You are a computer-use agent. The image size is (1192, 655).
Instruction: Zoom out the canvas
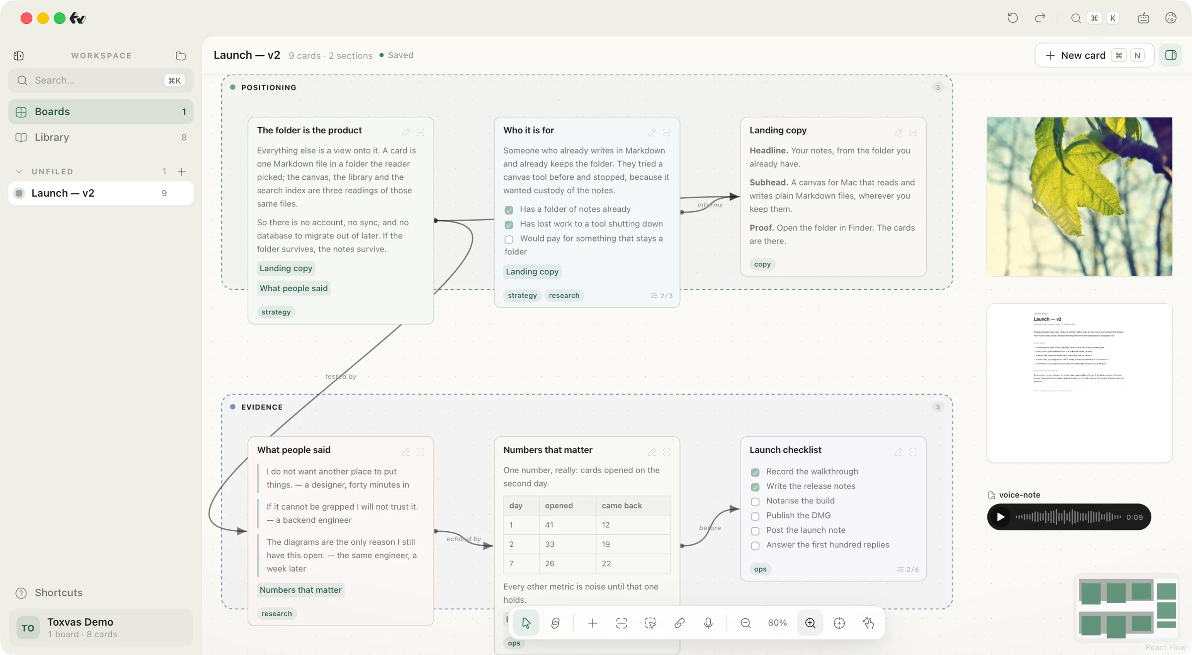pos(745,623)
